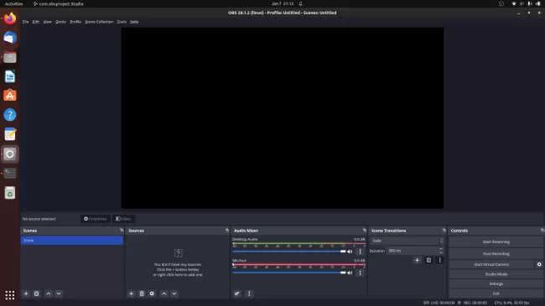Open the View menu
Viewport: 545px width, 306px height.
click(x=47, y=22)
